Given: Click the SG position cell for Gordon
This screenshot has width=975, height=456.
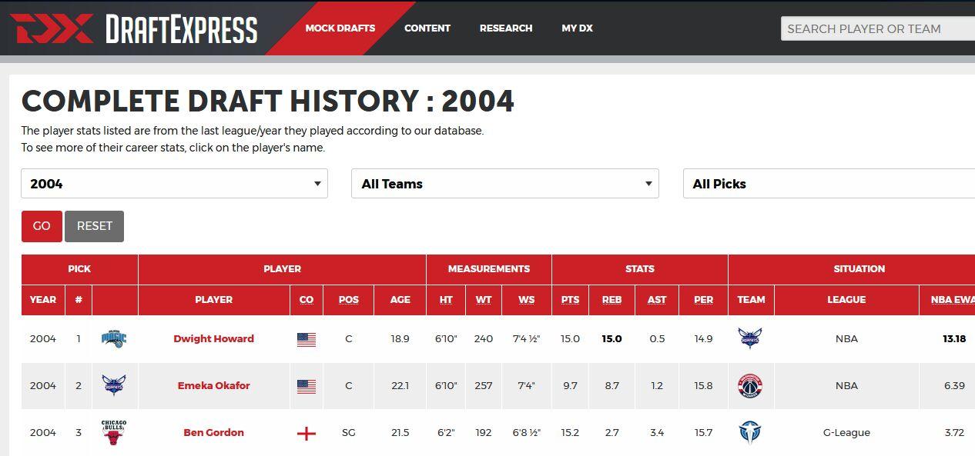Looking at the screenshot, I should (x=348, y=433).
